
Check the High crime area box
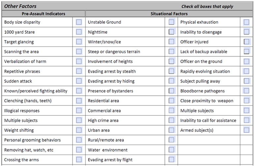[172, 120]
